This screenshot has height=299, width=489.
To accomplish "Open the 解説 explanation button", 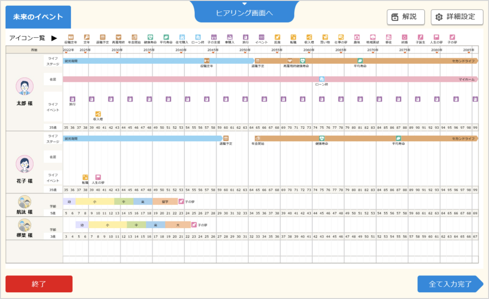I will [x=406, y=17].
